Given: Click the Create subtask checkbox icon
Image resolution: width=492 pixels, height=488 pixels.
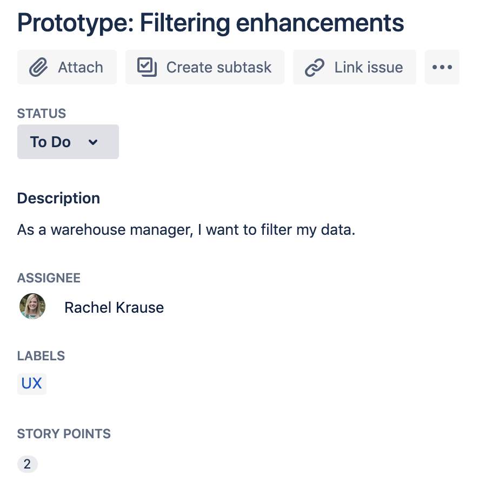Looking at the screenshot, I should coord(147,67).
